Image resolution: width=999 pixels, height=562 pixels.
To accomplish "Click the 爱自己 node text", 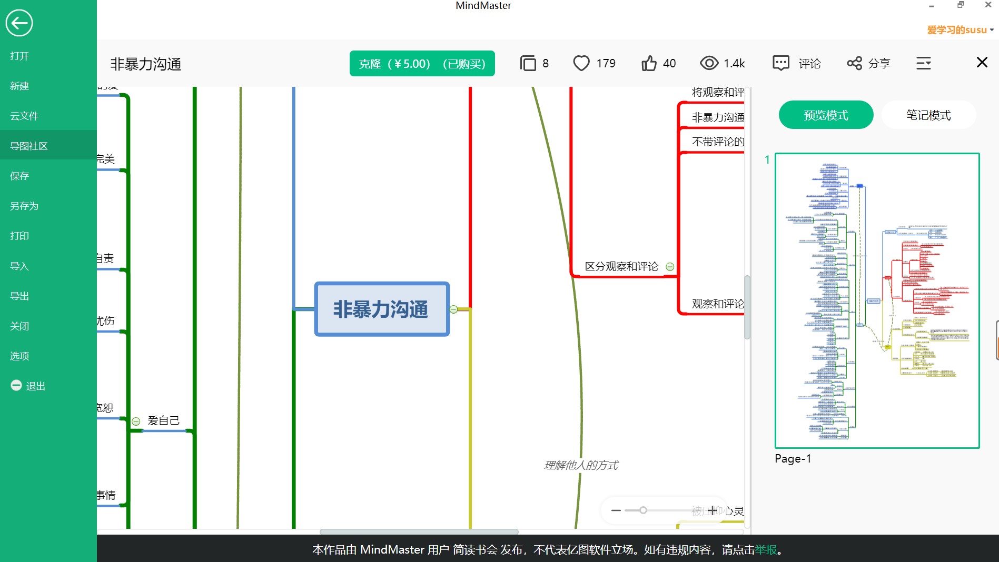I will pyautogui.click(x=163, y=420).
